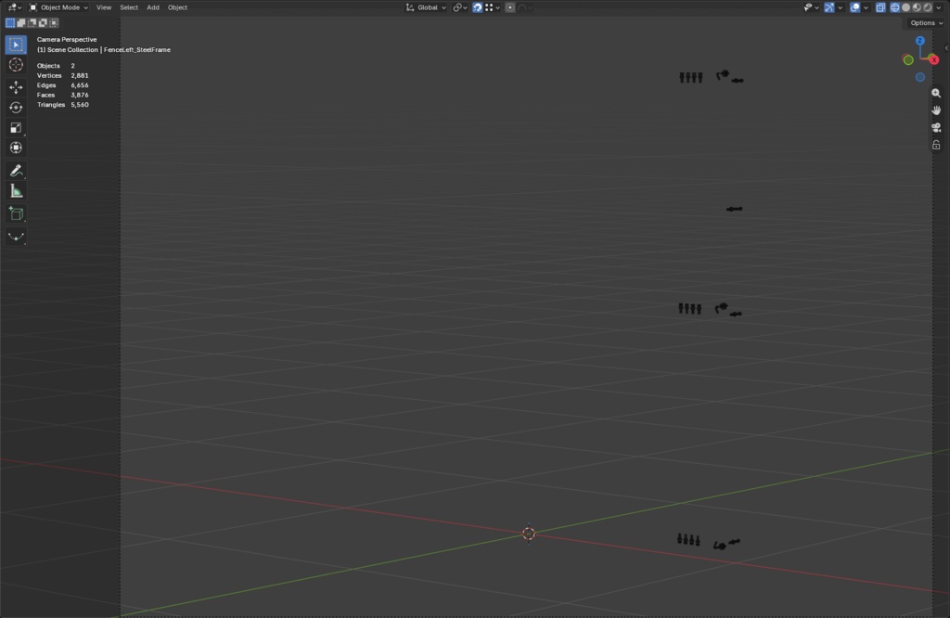
Task: Click the Pan hand viewport icon
Action: point(936,110)
